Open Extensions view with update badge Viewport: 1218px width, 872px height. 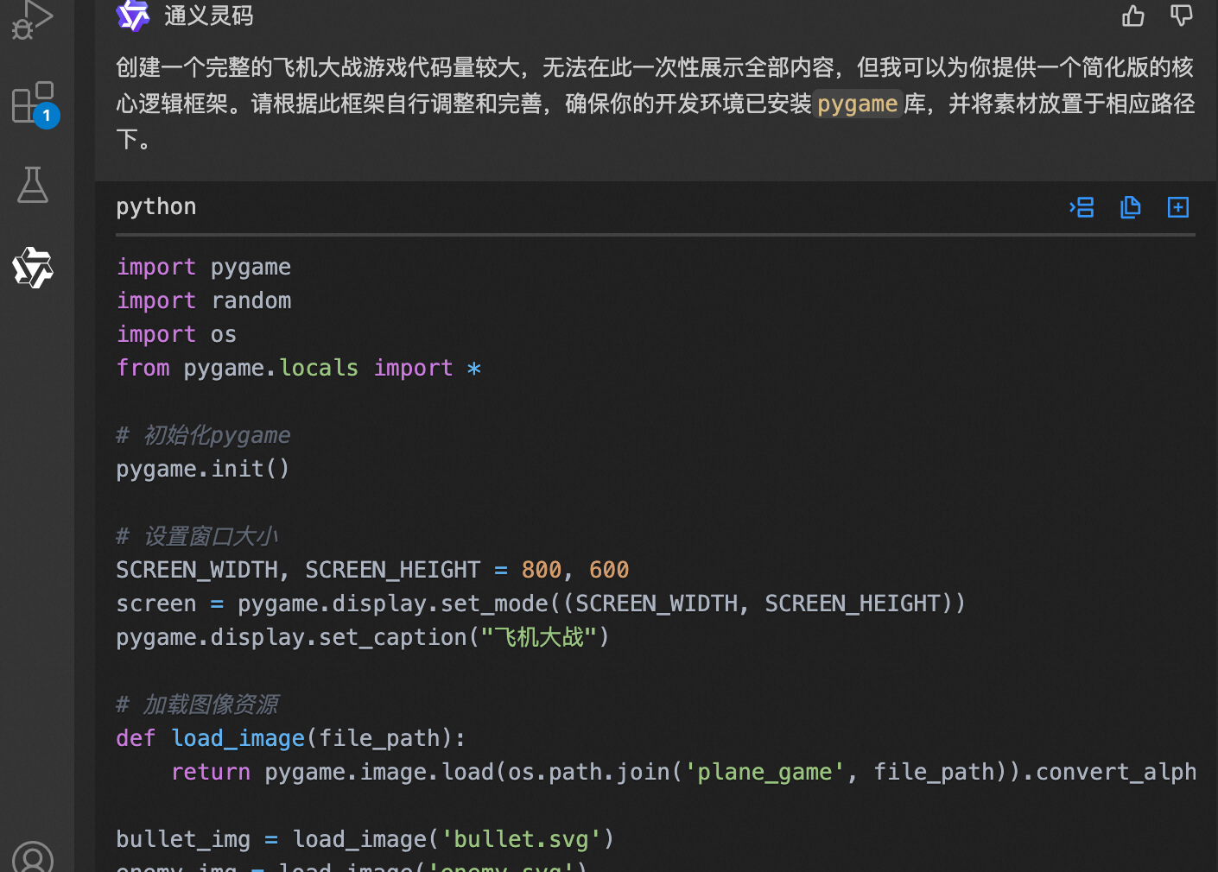click(x=33, y=103)
